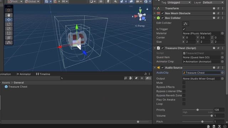
Task: Toggle the 2D view mode button
Action: click(101, 1)
